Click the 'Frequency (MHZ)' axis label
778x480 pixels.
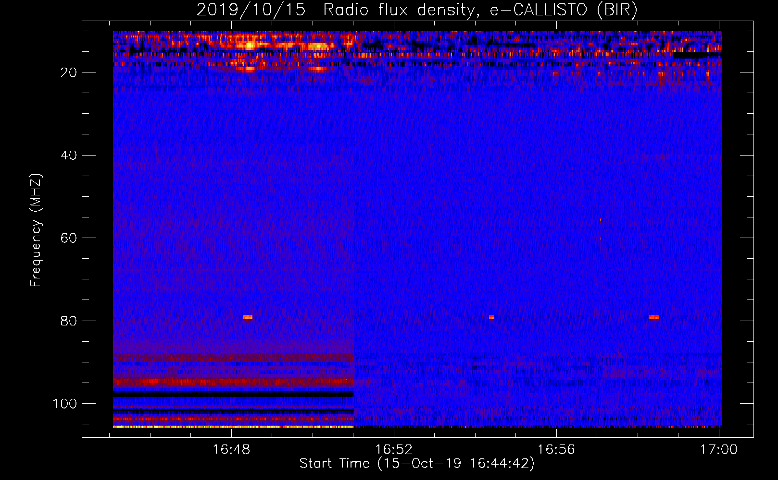[37, 230]
